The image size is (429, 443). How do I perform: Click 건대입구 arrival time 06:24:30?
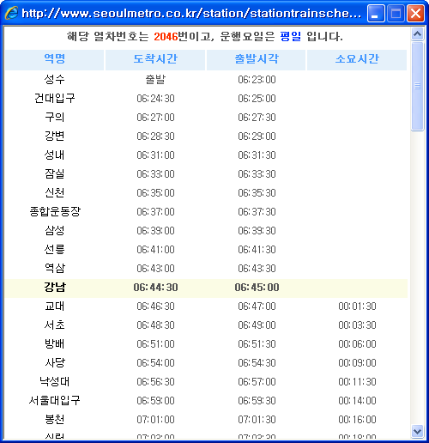(155, 99)
